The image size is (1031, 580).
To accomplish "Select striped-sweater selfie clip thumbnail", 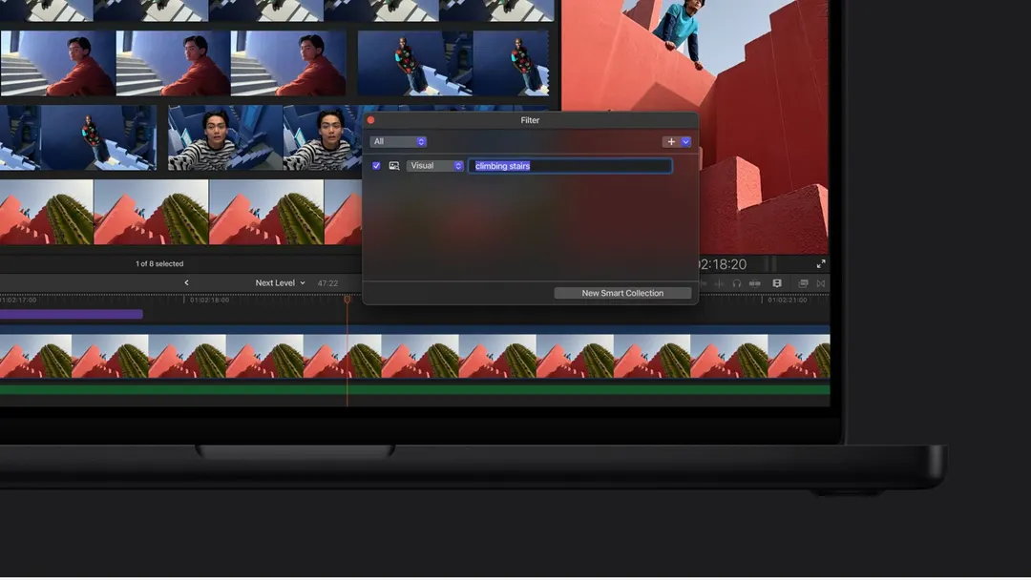I will coord(225,138).
